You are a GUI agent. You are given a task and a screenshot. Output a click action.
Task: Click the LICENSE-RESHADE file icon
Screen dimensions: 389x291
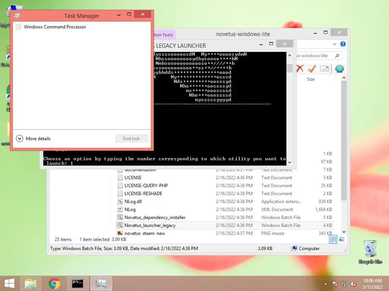pos(120,193)
